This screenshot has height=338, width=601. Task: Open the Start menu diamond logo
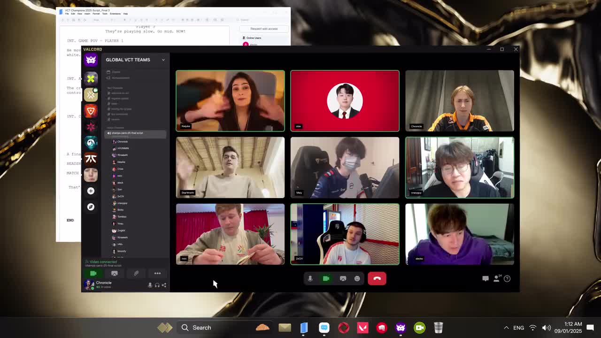click(x=164, y=328)
